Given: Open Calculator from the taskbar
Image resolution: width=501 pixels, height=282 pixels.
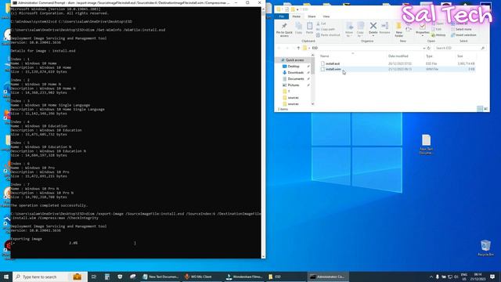Looking at the screenshot, I should tap(107, 277).
